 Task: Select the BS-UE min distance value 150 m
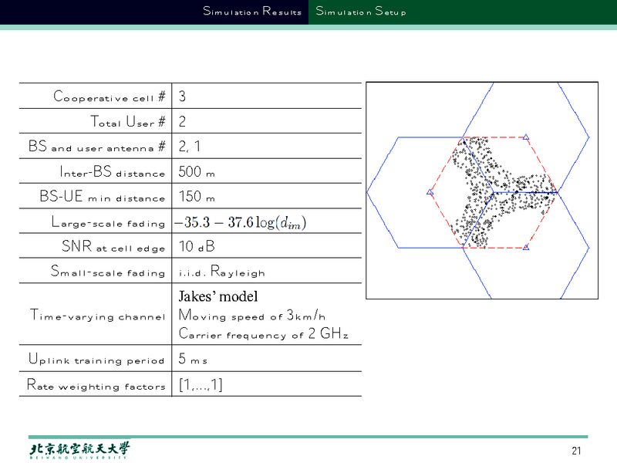197,198
